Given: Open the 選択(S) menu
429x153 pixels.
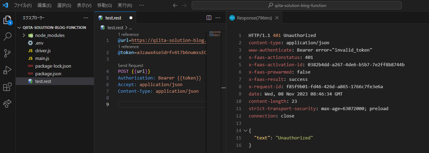Looking at the screenshot, I should [x=64, y=6].
